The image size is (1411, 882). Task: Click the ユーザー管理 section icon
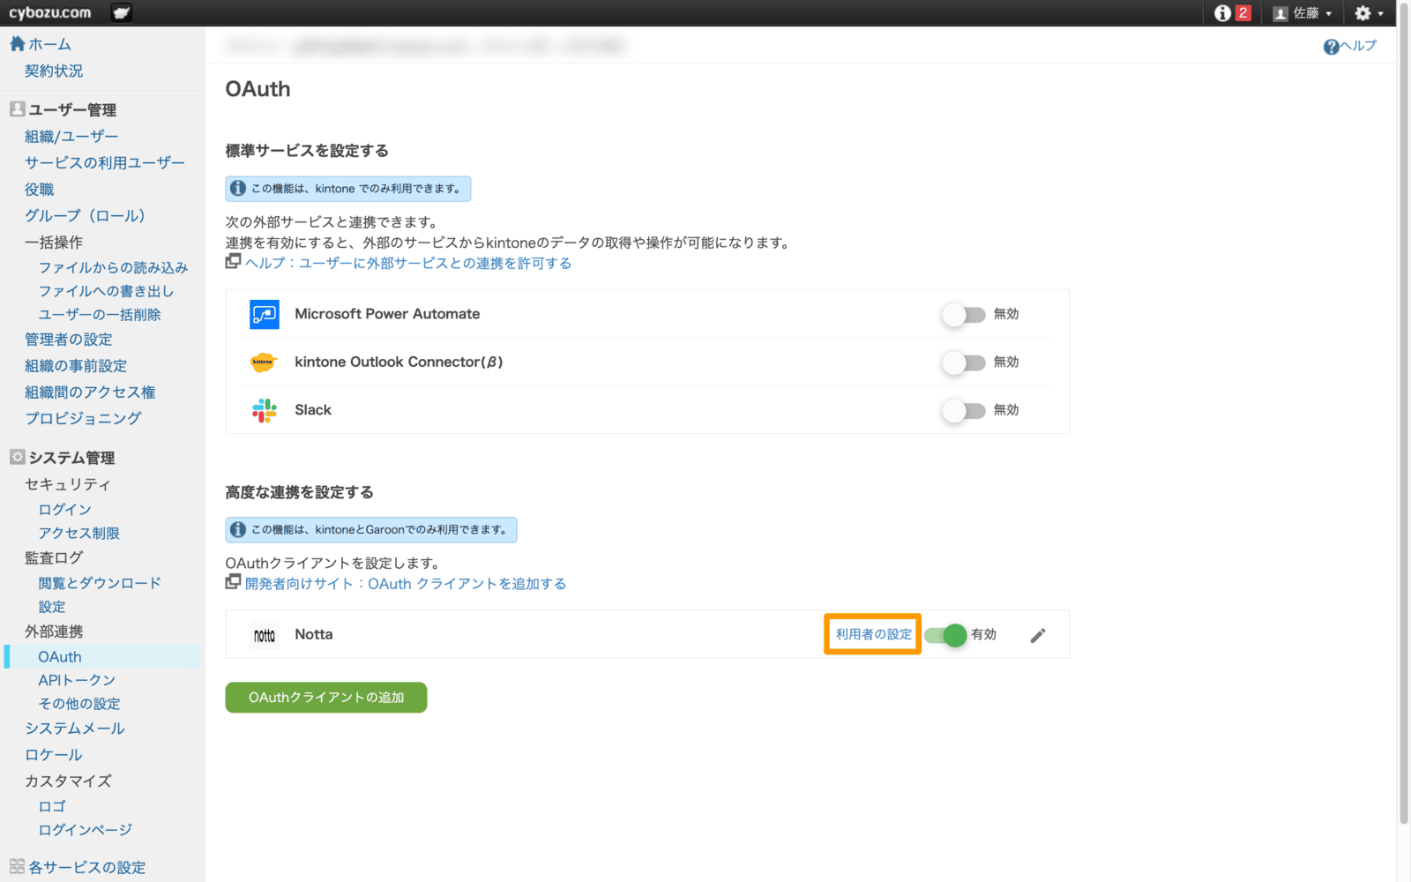pyautogui.click(x=17, y=109)
